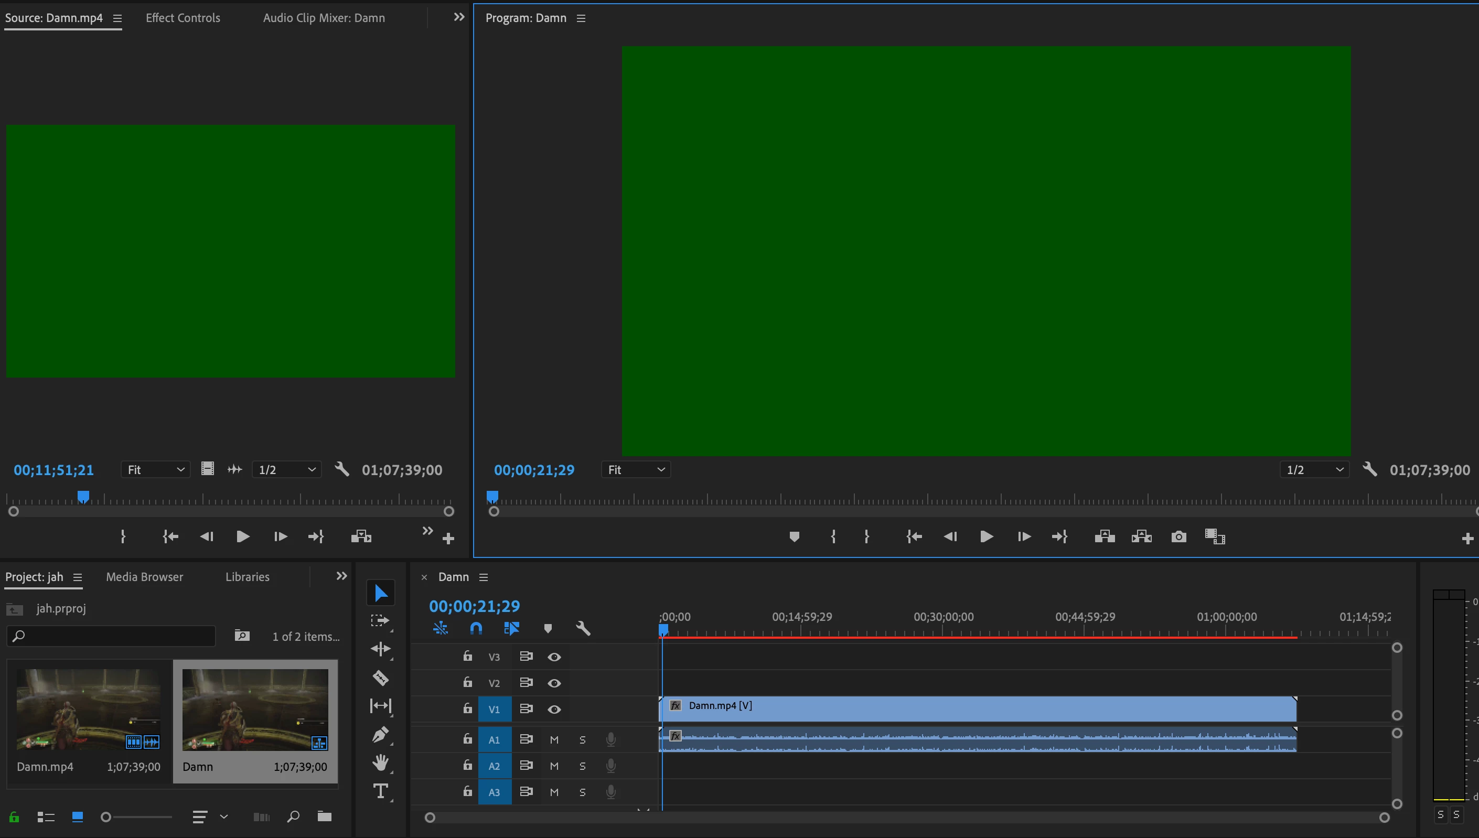Expand hidden panels next to Libraries tab

pyautogui.click(x=341, y=576)
